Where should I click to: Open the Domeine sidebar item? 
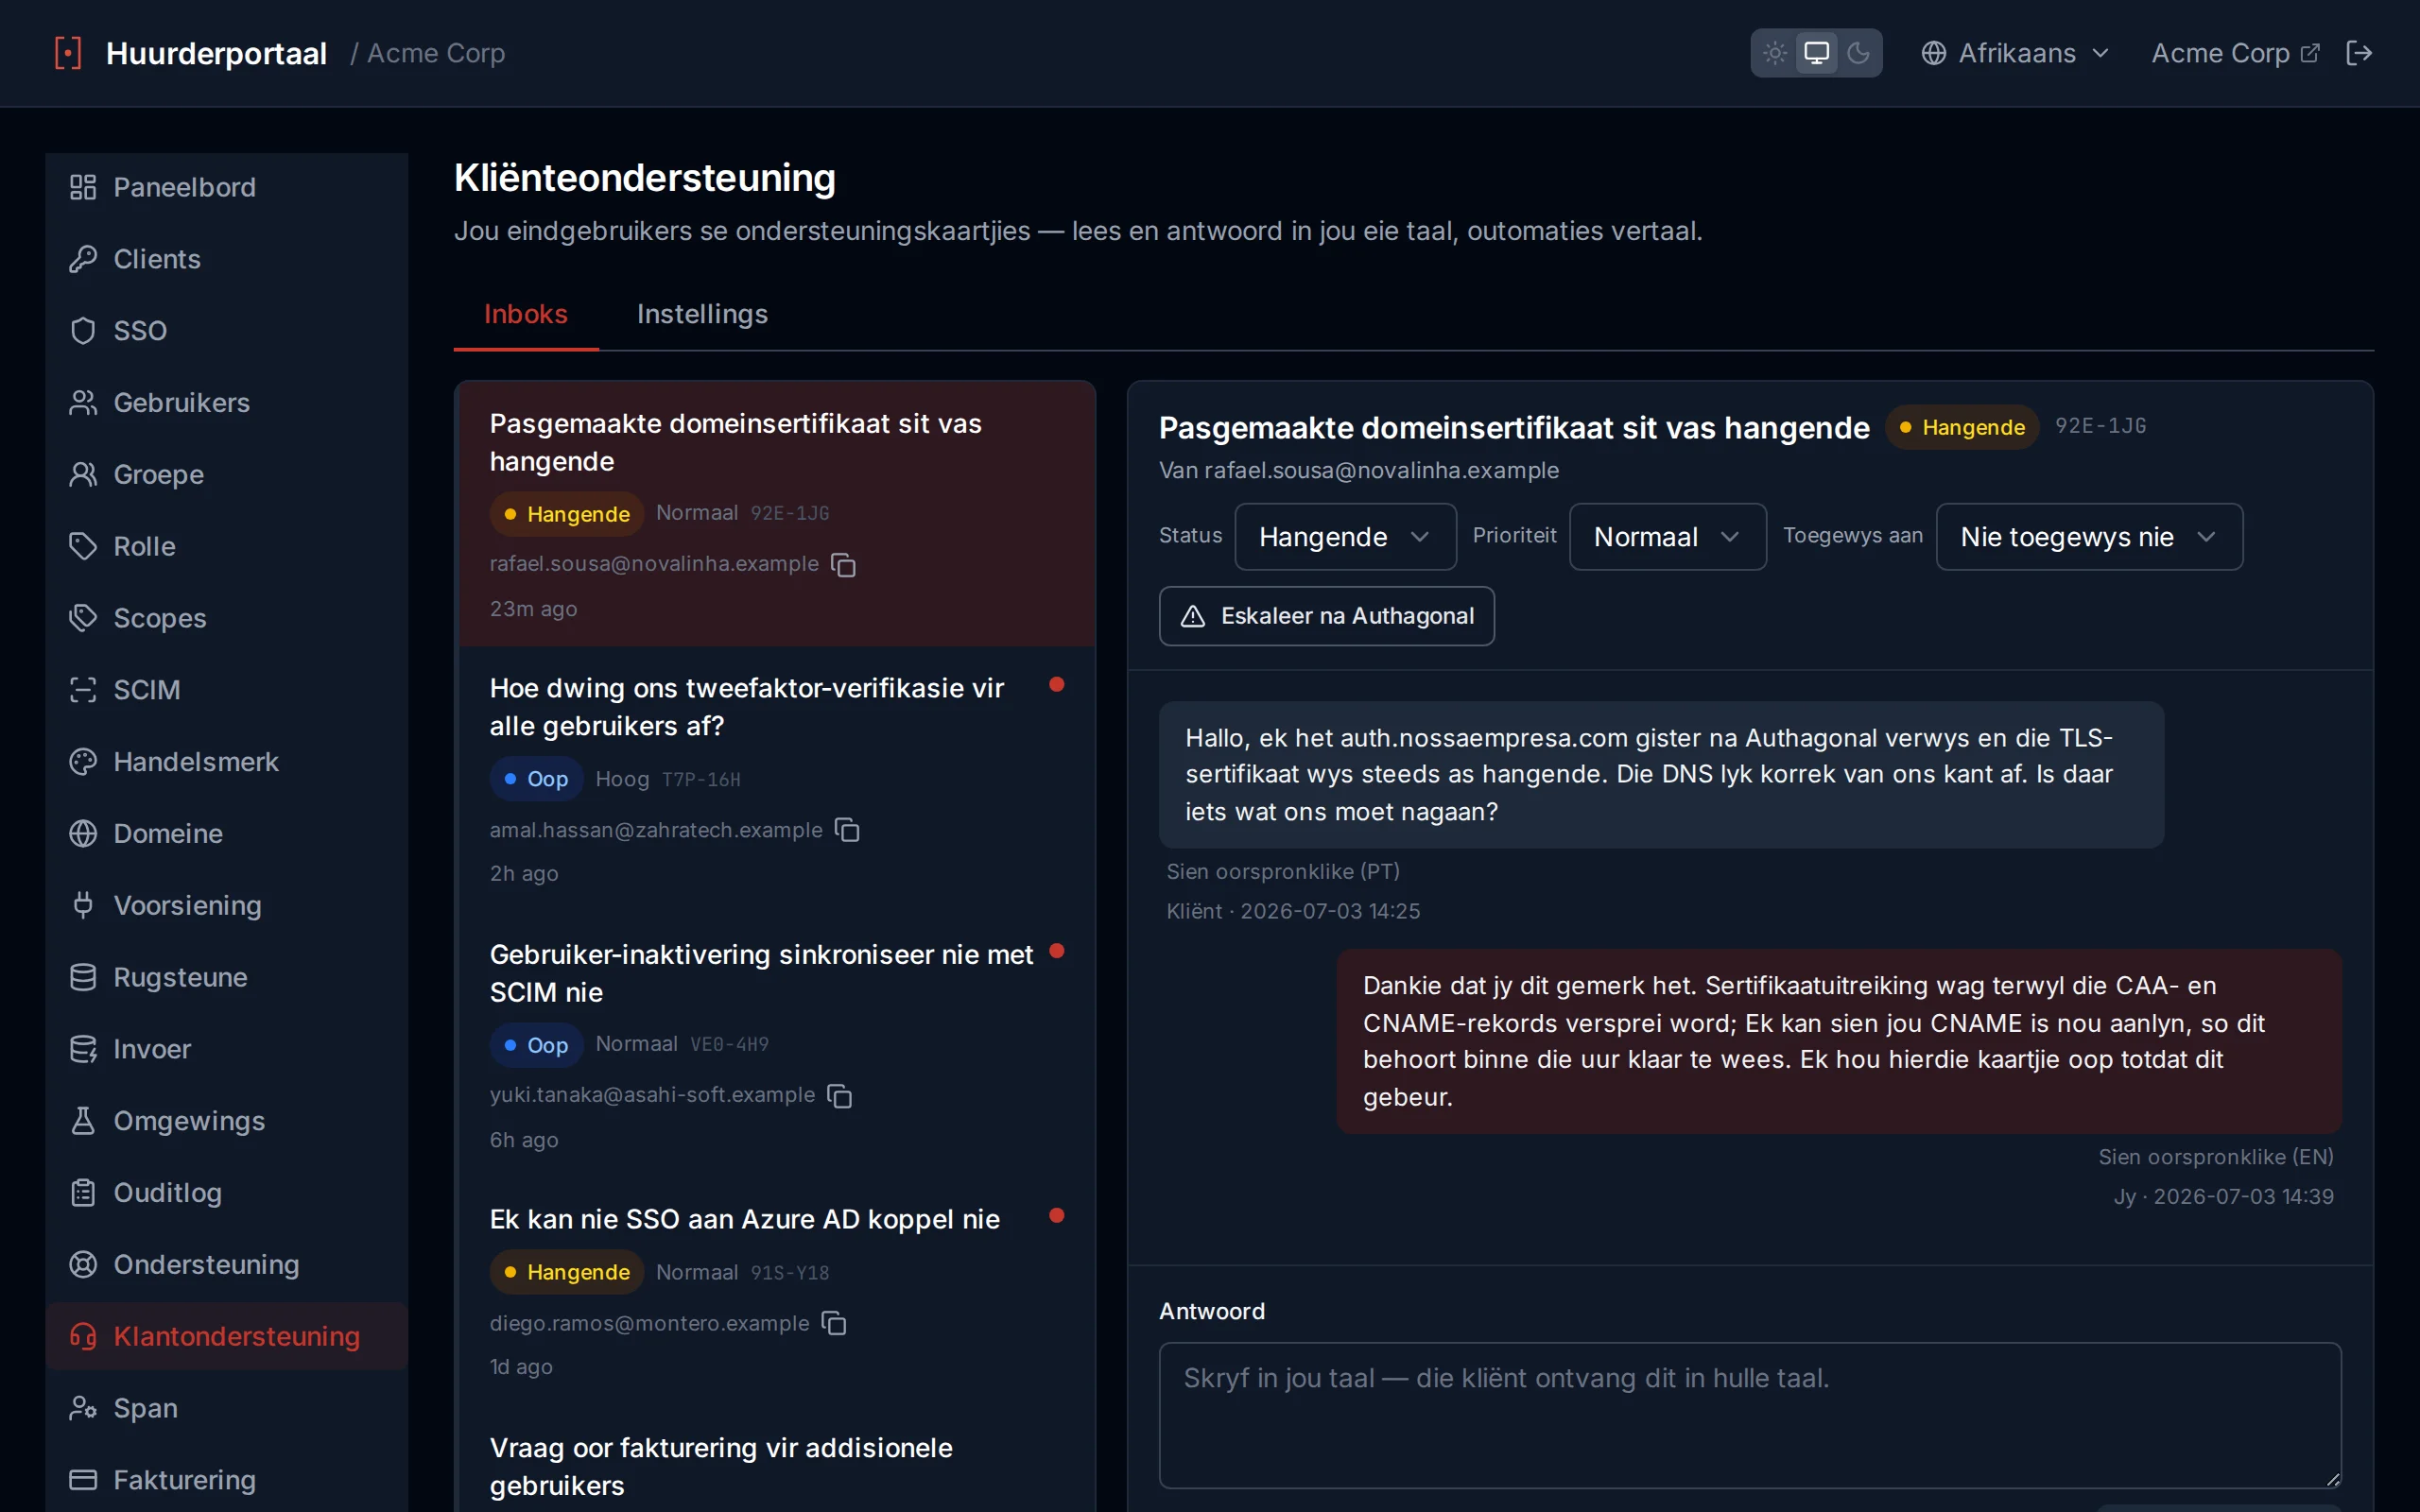[227, 833]
